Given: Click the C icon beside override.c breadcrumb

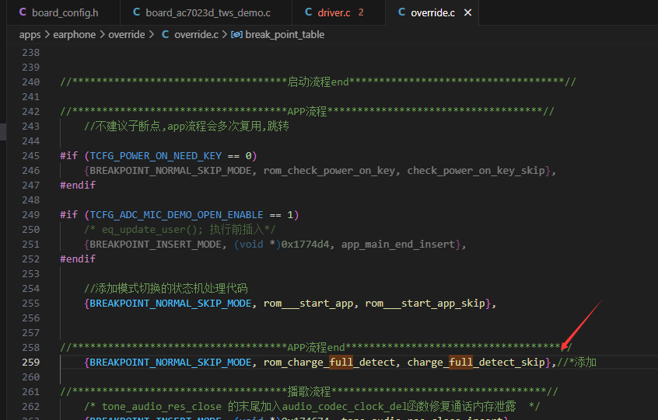Looking at the screenshot, I should [x=166, y=34].
